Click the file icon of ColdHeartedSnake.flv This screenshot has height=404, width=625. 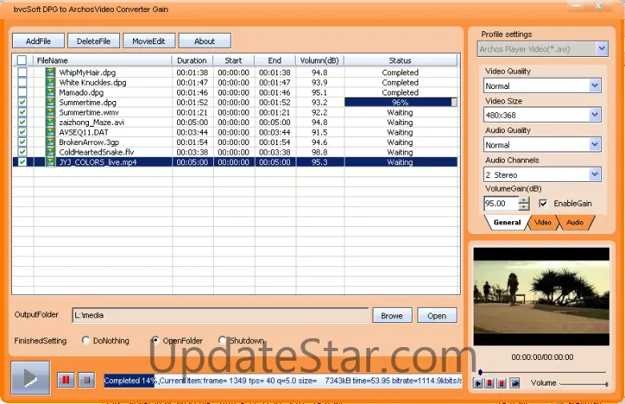point(50,152)
